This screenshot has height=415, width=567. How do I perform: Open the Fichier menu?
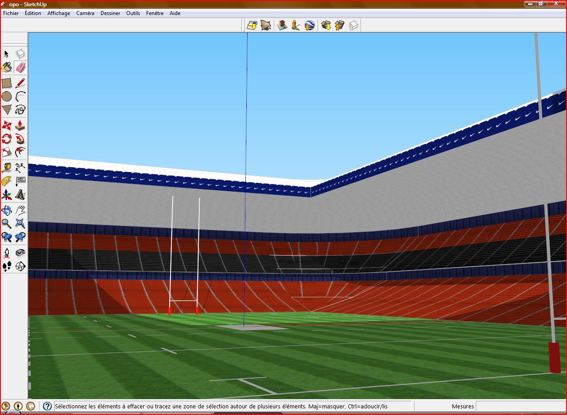[x=11, y=13]
